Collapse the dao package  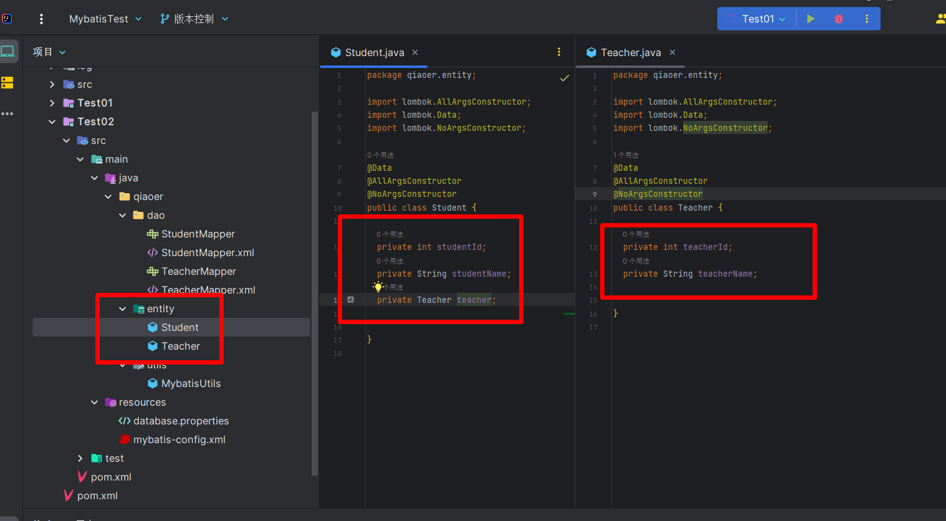click(x=123, y=215)
